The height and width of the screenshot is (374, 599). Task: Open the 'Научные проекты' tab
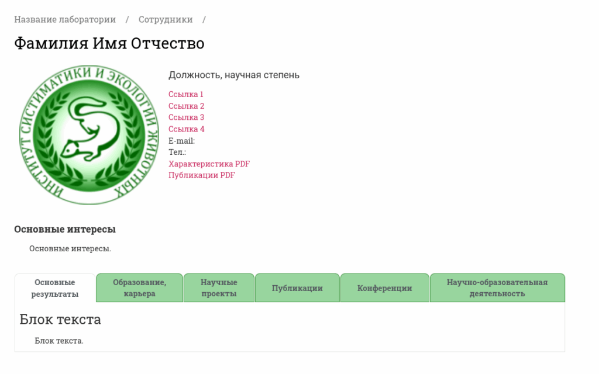pos(219,288)
